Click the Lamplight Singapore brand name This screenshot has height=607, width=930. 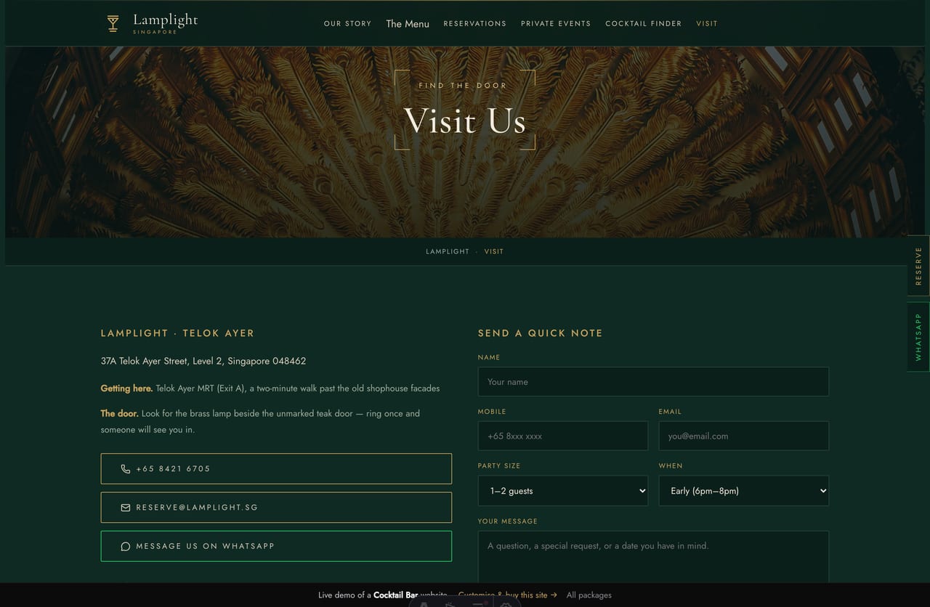point(166,23)
